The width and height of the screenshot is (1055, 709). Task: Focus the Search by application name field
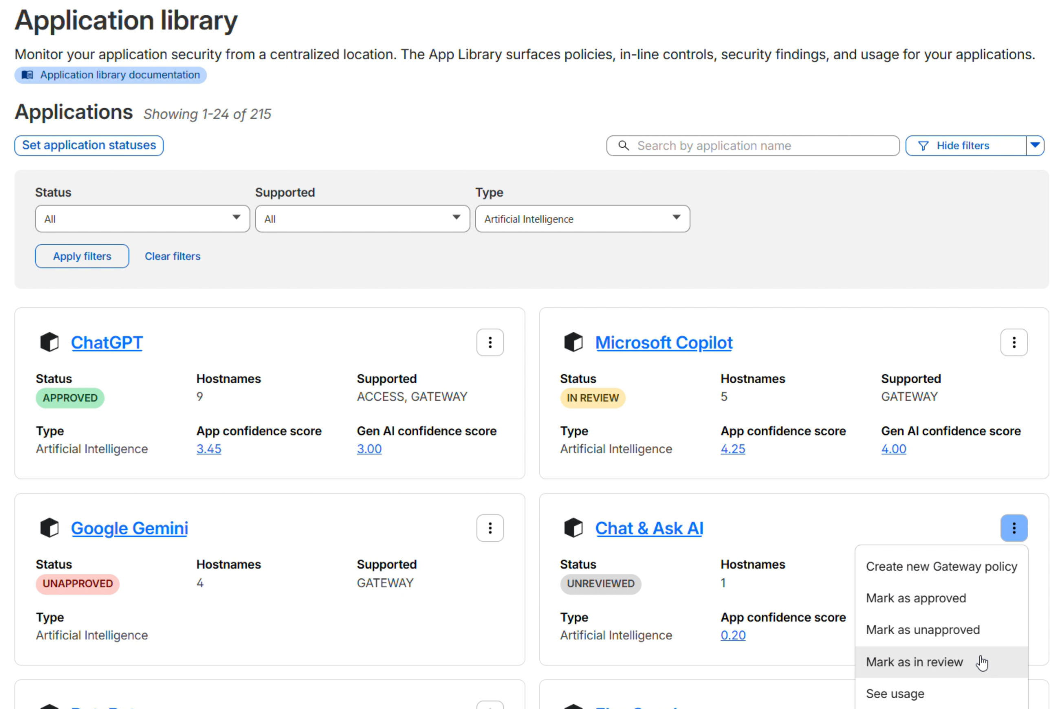pos(753,145)
